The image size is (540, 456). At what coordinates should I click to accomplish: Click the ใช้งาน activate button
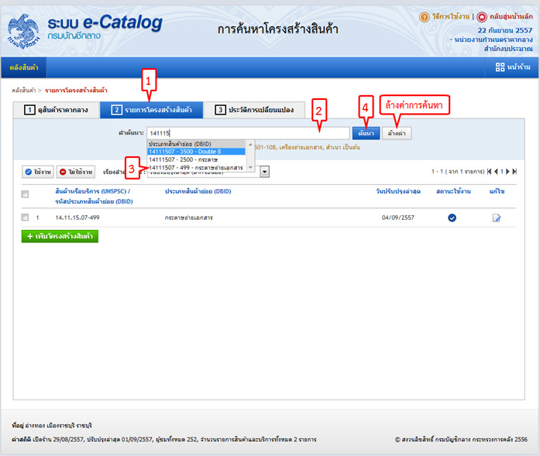pyautogui.click(x=38, y=172)
